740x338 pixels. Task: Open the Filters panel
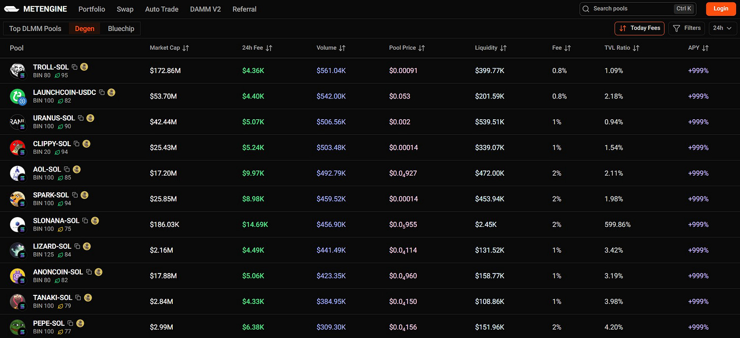(687, 28)
